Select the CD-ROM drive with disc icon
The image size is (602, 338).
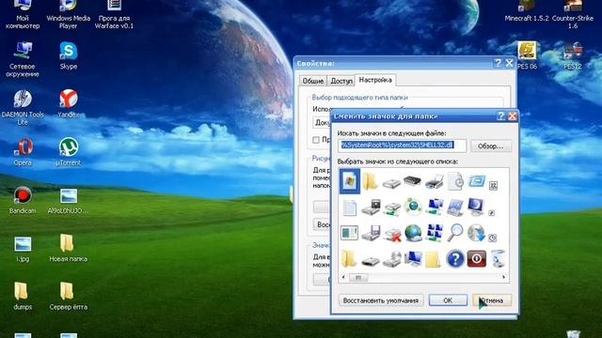[x=392, y=259]
